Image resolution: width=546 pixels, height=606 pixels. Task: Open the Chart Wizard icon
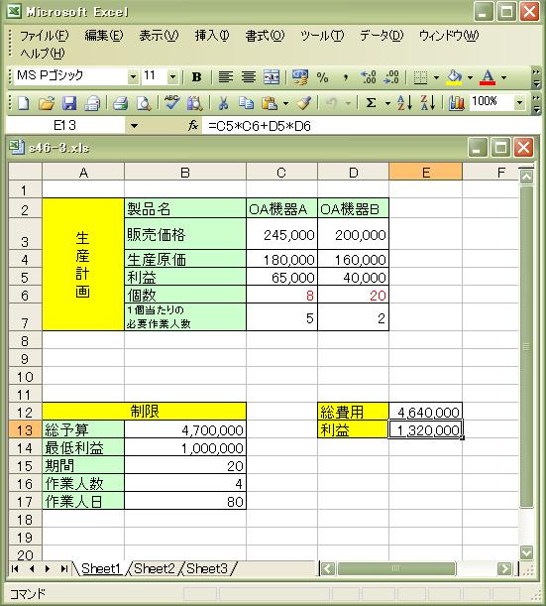click(x=457, y=103)
